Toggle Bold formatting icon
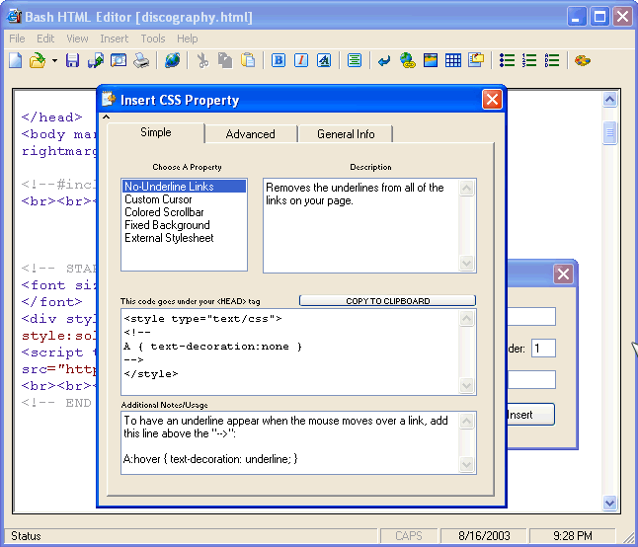638x547 pixels. pos(279,60)
